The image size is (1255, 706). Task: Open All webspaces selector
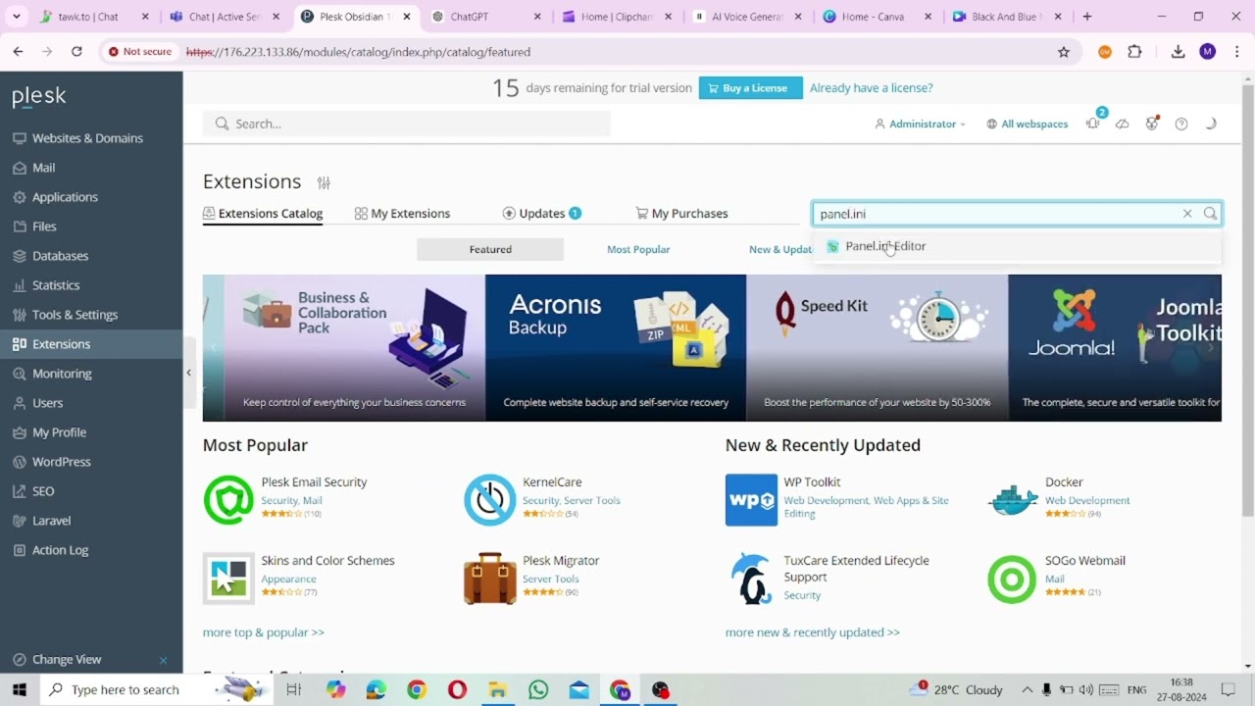click(x=1028, y=124)
